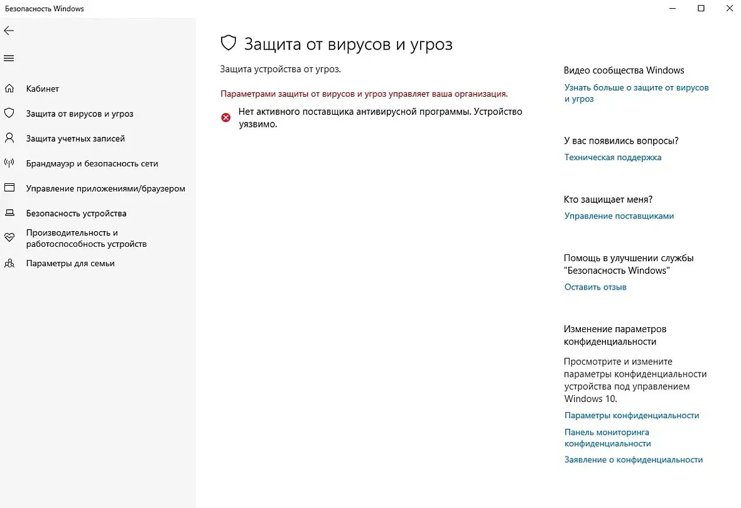Open Брандмауэр и безопасность сети section
This screenshot has width=741, height=508.
point(92,163)
